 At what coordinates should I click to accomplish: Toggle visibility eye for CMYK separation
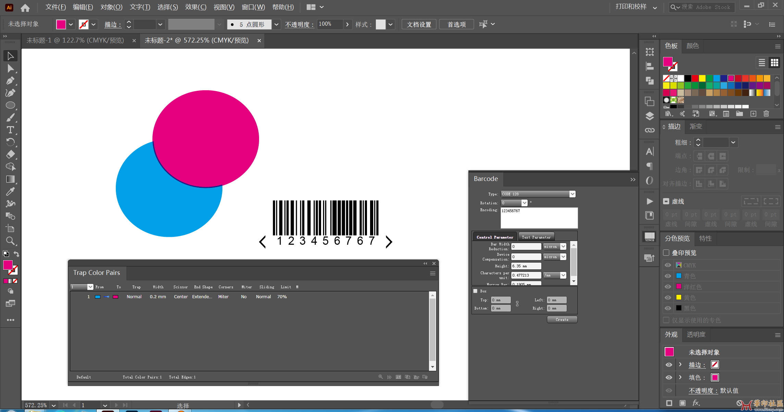668,265
